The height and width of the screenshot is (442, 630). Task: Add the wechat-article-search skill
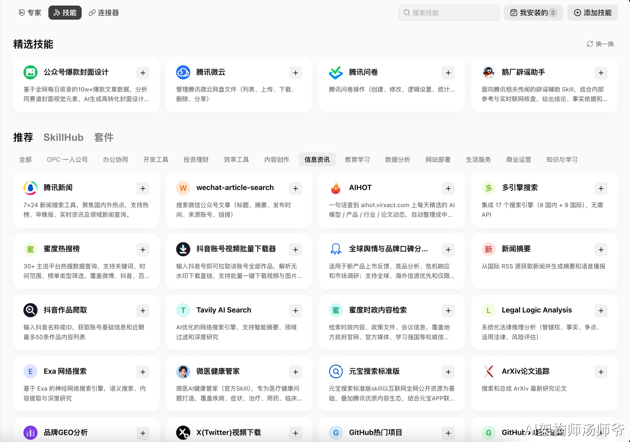295,188
